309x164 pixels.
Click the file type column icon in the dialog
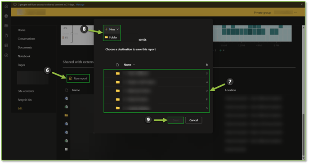click(117, 65)
